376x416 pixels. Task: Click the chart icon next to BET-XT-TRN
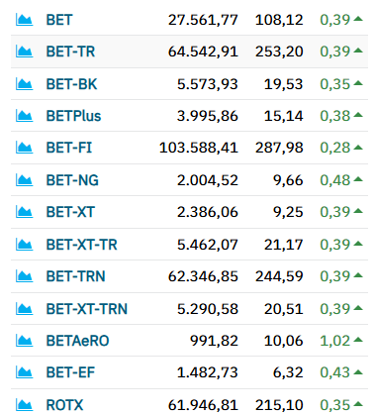(25, 309)
